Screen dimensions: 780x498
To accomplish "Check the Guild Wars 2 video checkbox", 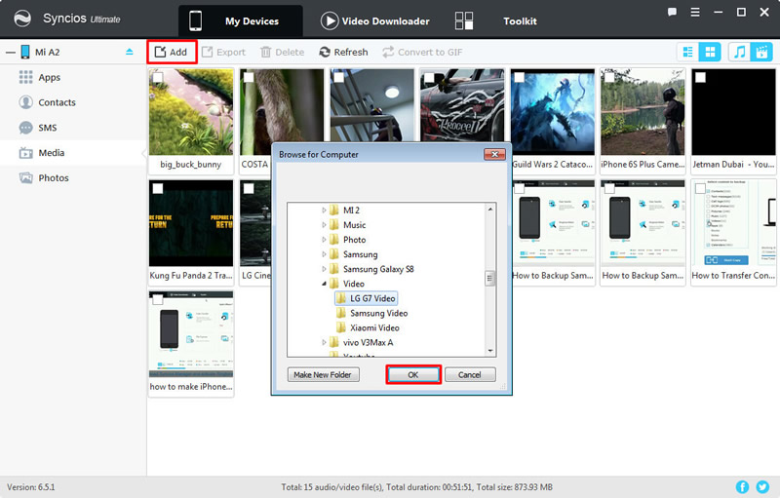I will [x=520, y=78].
